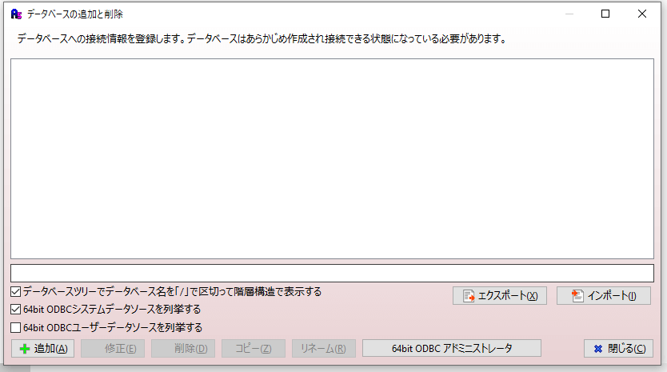The width and height of the screenshot is (667, 372).
Task: Click the インポート(I) button label
Action: point(612,296)
